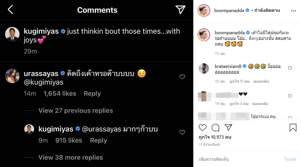View urassayas's profile avatar
The height and width of the screenshot is (167, 301).
click(x=12, y=76)
